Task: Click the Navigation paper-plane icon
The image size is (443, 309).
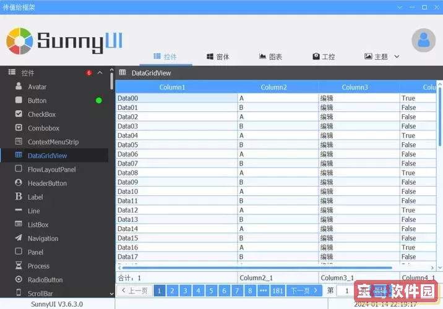Action: pos(19,237)
